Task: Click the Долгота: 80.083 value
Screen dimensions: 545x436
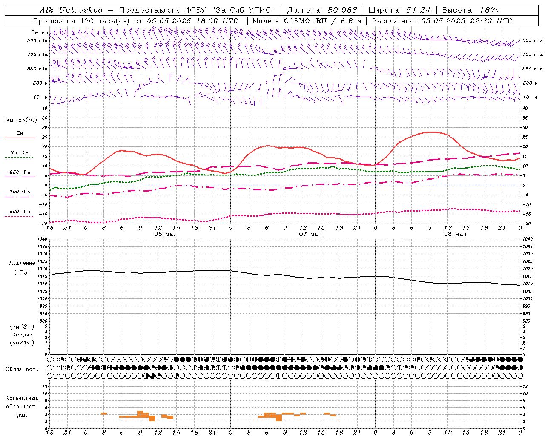Action: pyautogui.click(x=322, y=10)
